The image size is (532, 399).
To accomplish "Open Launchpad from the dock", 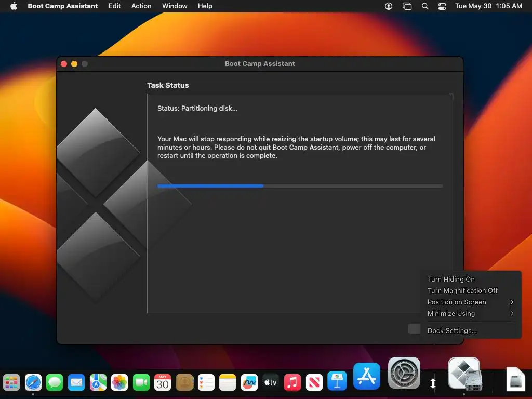I will click(11, 383).
